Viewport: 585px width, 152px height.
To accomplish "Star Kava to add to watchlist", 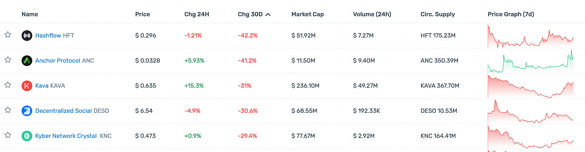I will pos(8,85).
